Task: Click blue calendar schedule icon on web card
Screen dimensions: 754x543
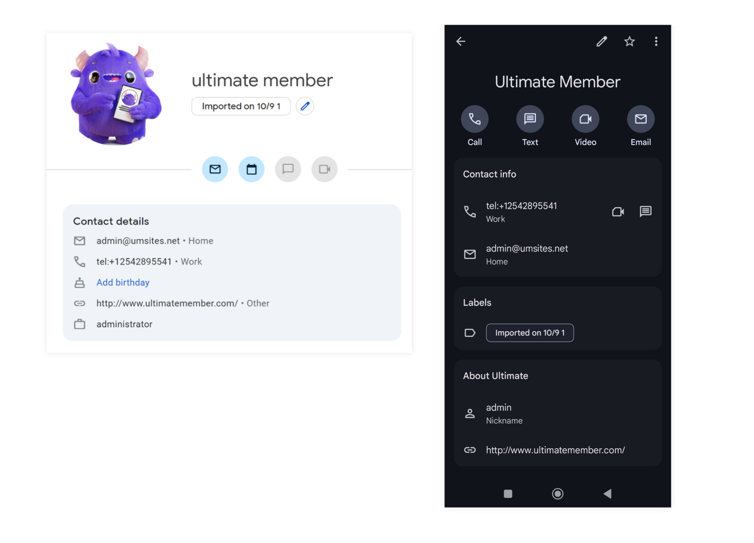Action: coord(251,169)
